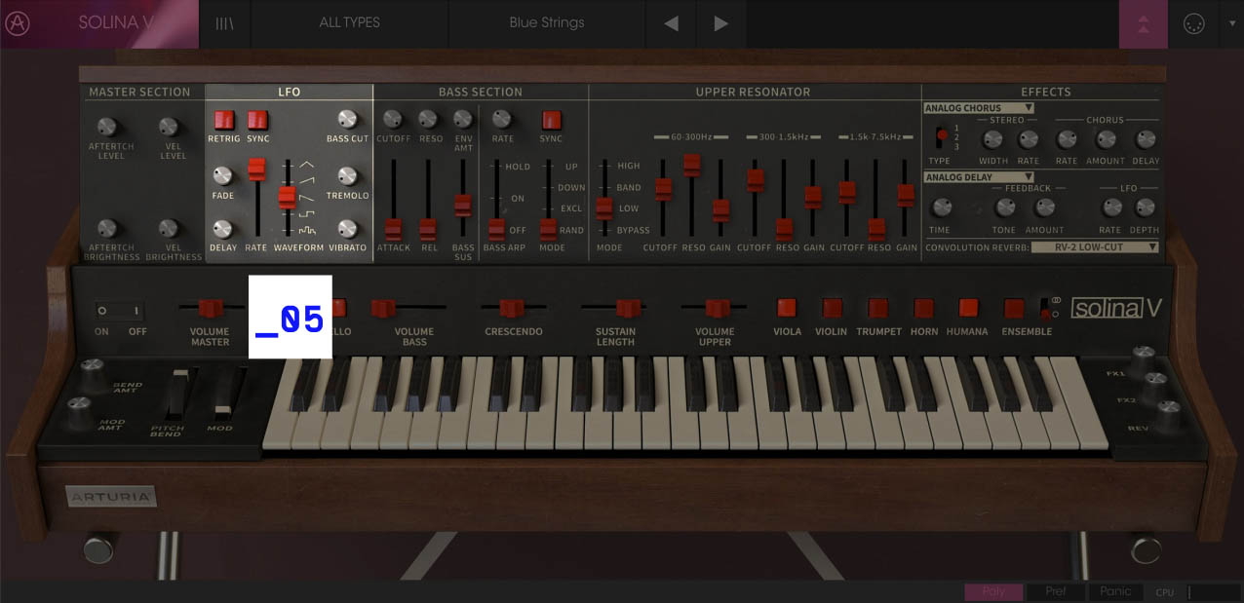Click the previous preset arrow

pos(672,23)
